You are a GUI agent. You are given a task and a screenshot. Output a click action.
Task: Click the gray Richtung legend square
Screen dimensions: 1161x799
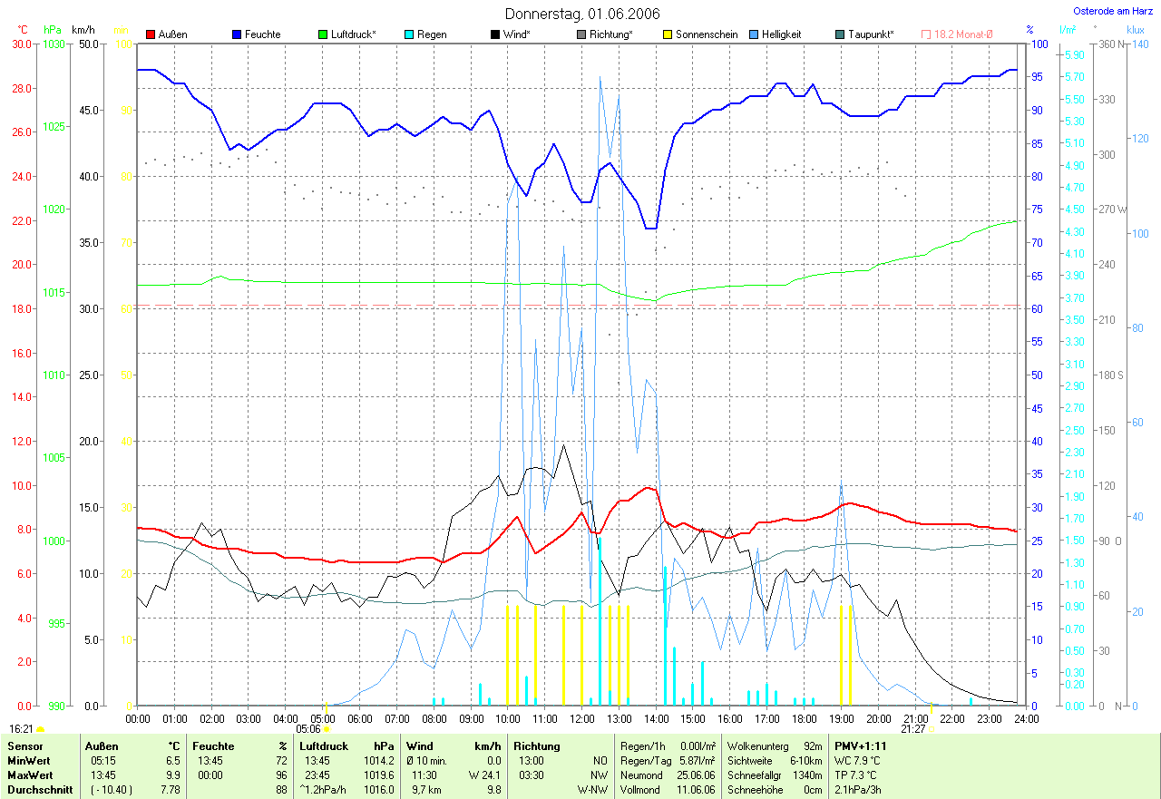(x=582, y=34)
